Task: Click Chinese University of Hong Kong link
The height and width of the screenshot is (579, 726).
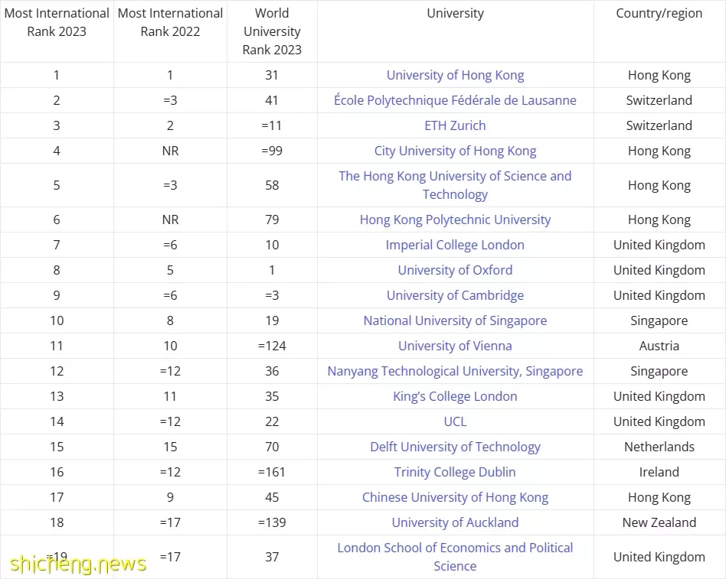Action: point(455,498)
